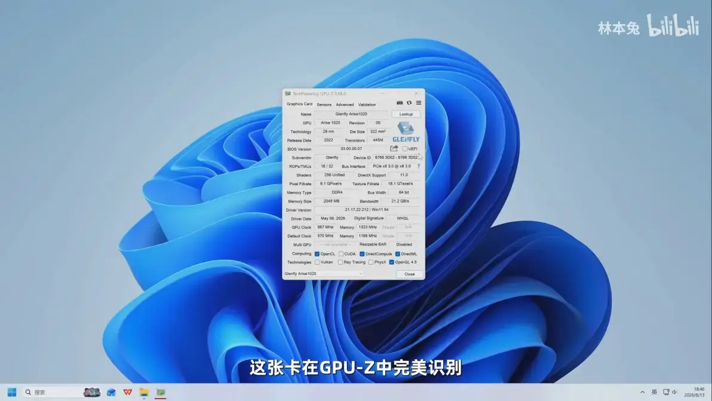This screenshot has height=401, width=712.
Task: Click the ROPs/TMUs value 16 / 32
Action: tap(327, 166)
